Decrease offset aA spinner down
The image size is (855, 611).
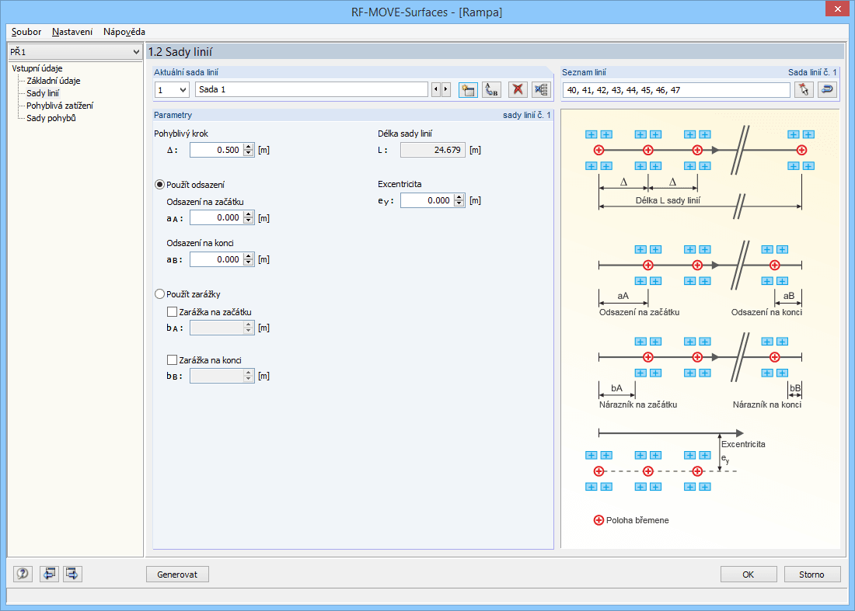pos(249,221)
